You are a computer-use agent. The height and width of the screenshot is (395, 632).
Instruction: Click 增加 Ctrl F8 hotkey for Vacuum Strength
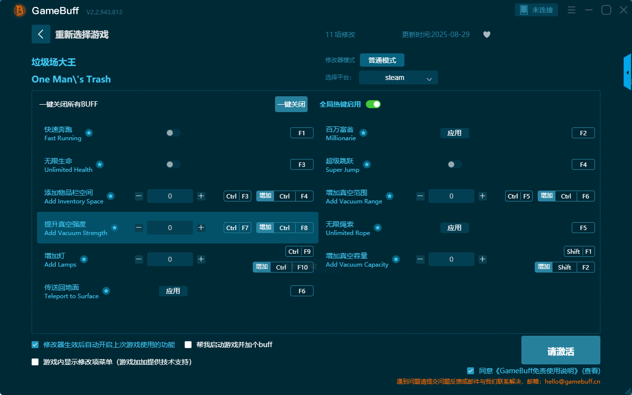coord(285,228)
